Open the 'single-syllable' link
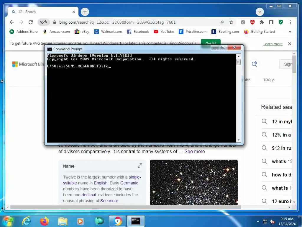302x227 pixels. pyautogui.click(x=102, y=180)
